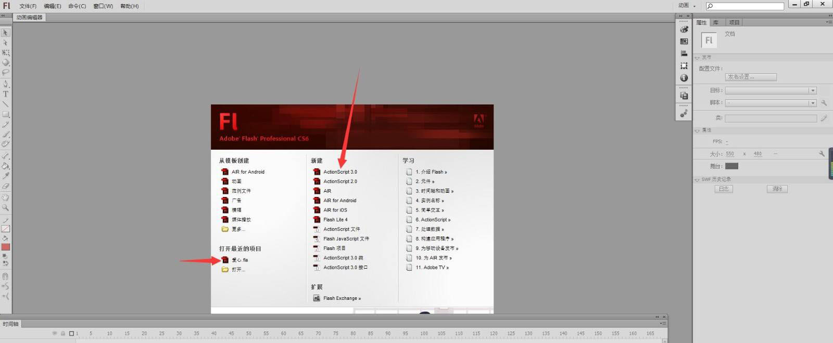
Task: Switch to the Library tab
Action: tap(716, 22)
